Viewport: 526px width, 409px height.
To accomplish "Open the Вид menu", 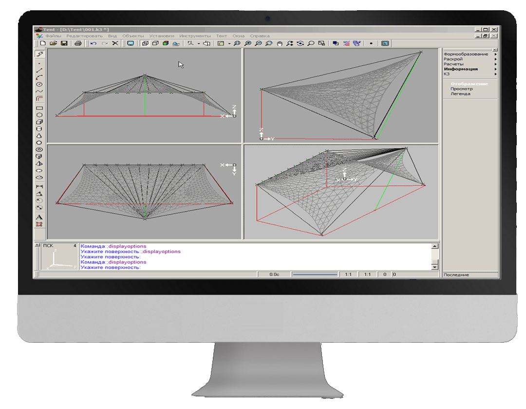I will pos(113,36).
